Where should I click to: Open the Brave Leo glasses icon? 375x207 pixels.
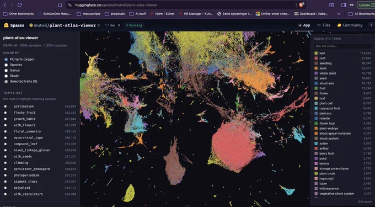click(x=351, y=5)
